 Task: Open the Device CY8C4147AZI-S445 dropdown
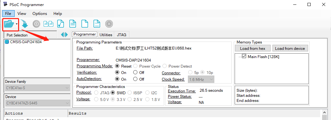click(37, 103)
